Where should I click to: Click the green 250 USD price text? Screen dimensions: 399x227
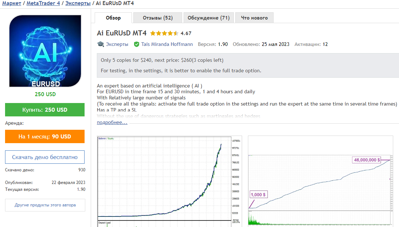pos(45,94)
